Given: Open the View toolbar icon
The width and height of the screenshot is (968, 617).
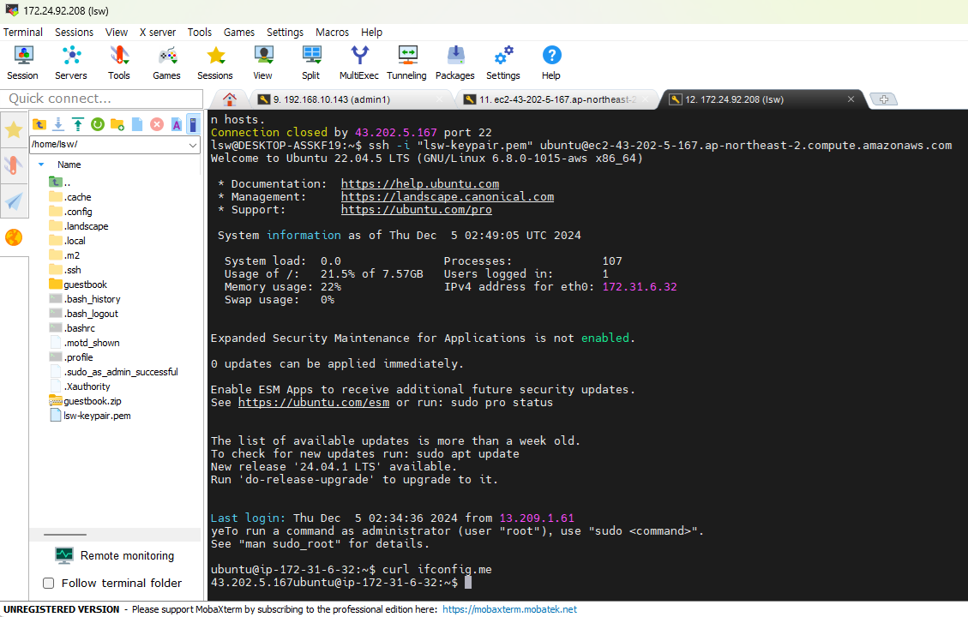Looking at the screenshot, I should tap(263, 63).
